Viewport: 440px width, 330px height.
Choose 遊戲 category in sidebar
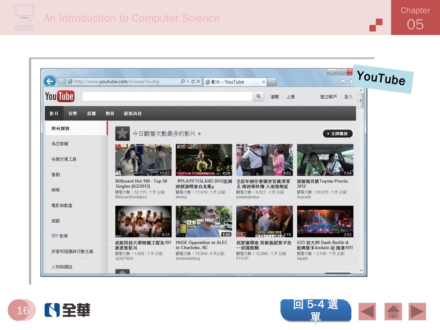(76, 221)
